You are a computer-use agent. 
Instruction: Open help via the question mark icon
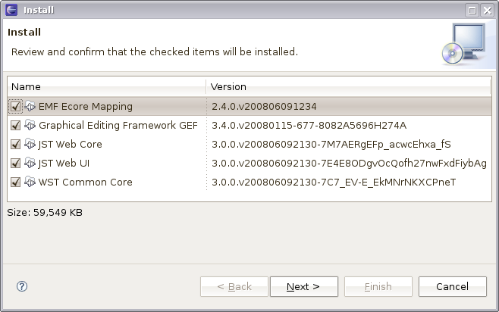[x=22, y=286]
